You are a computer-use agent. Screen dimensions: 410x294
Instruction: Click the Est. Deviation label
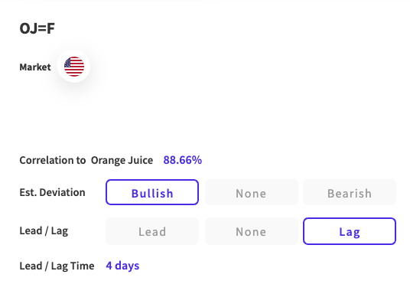52,192
